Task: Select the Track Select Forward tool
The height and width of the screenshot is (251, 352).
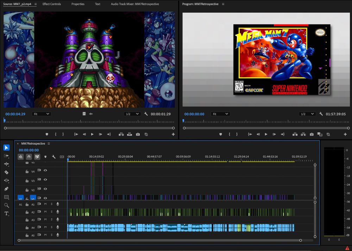Action: [6, 156]
